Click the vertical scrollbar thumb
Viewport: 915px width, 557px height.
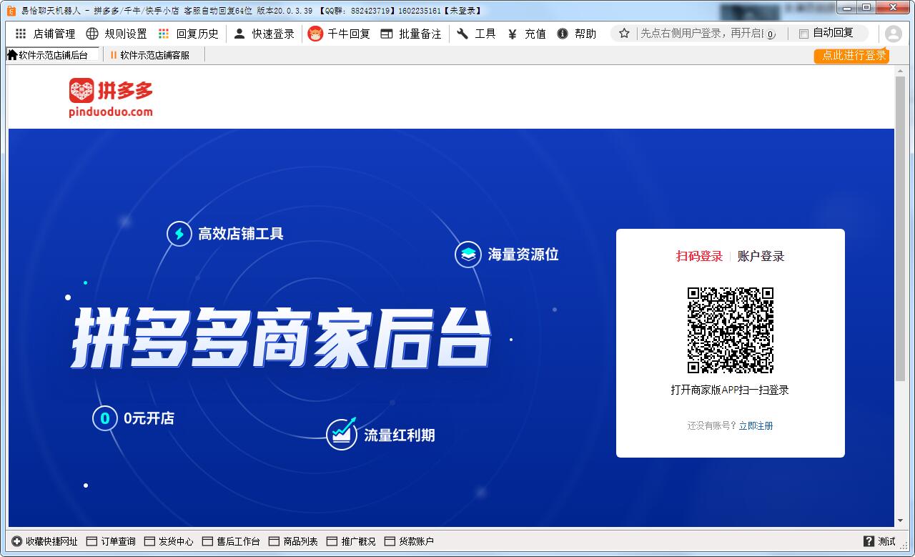(900, 229)
